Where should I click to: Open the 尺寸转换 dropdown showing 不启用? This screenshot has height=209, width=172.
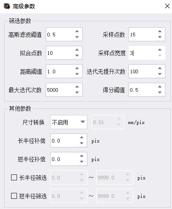[x=69, y=122]
